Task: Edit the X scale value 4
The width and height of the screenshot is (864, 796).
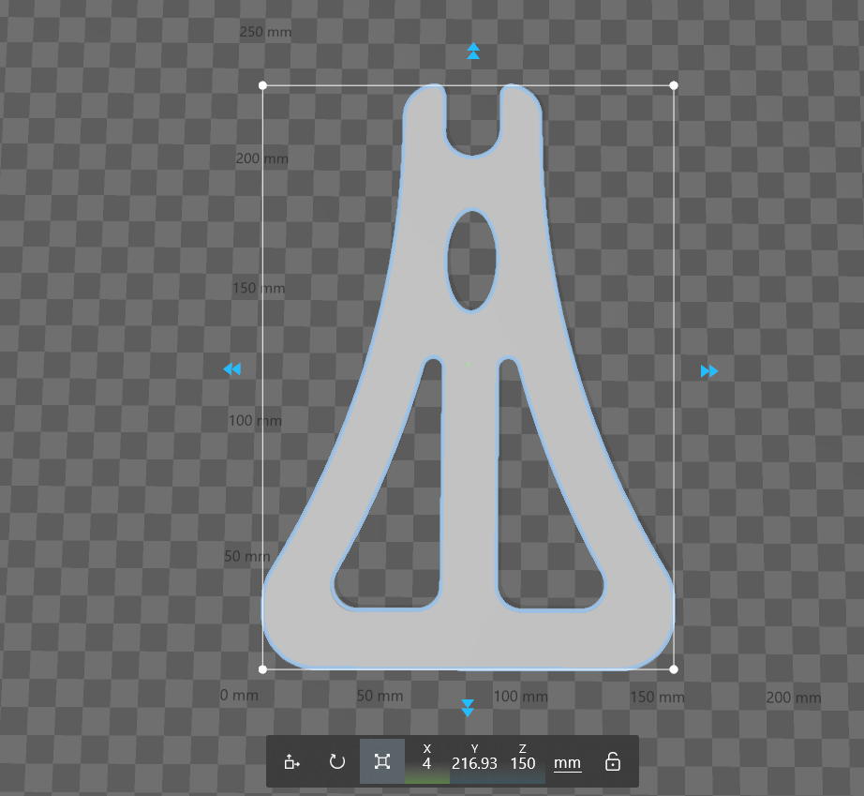Action: [x=426, y=763]
